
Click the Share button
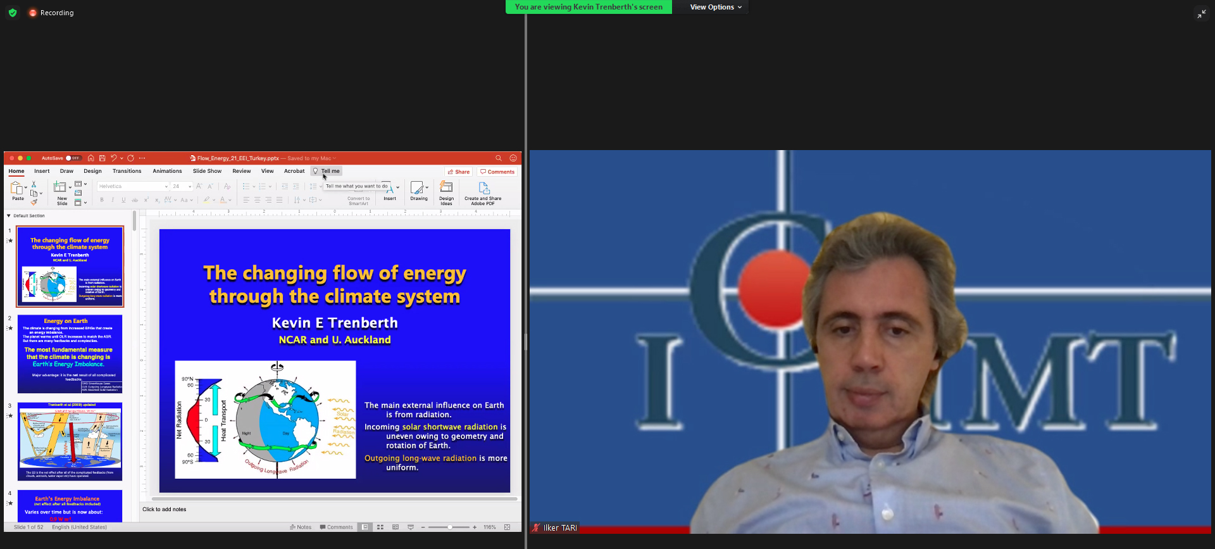coord(459,172)
